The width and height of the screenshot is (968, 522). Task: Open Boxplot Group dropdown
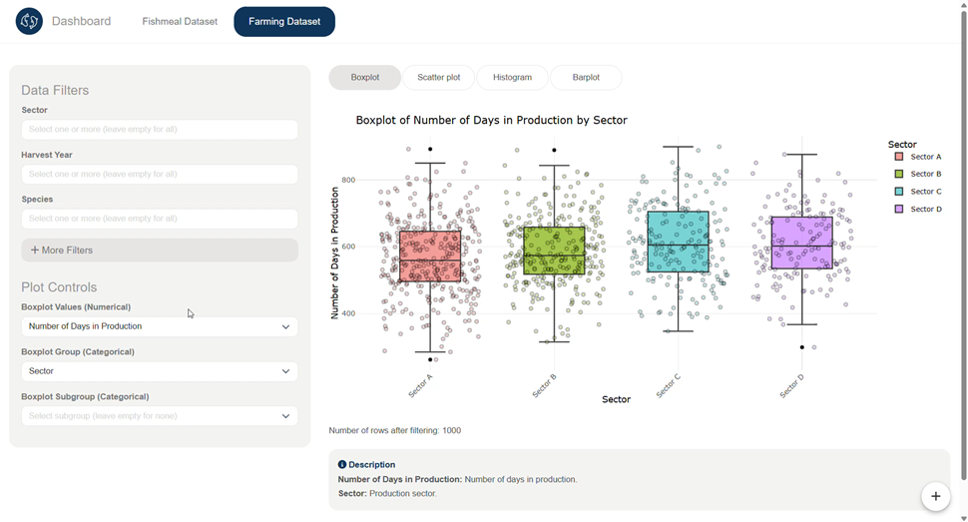click(x=160, y=371)
